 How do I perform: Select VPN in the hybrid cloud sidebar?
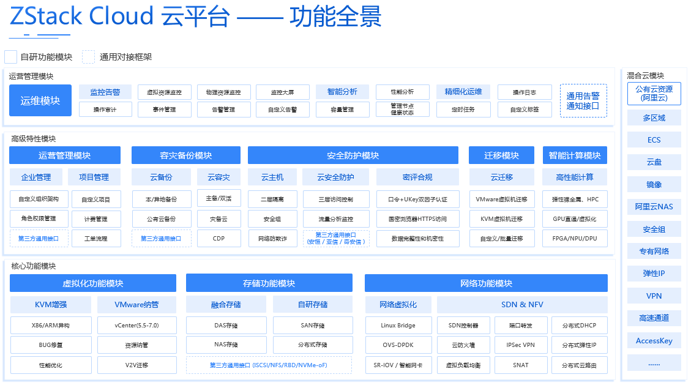tap(654, 296)
